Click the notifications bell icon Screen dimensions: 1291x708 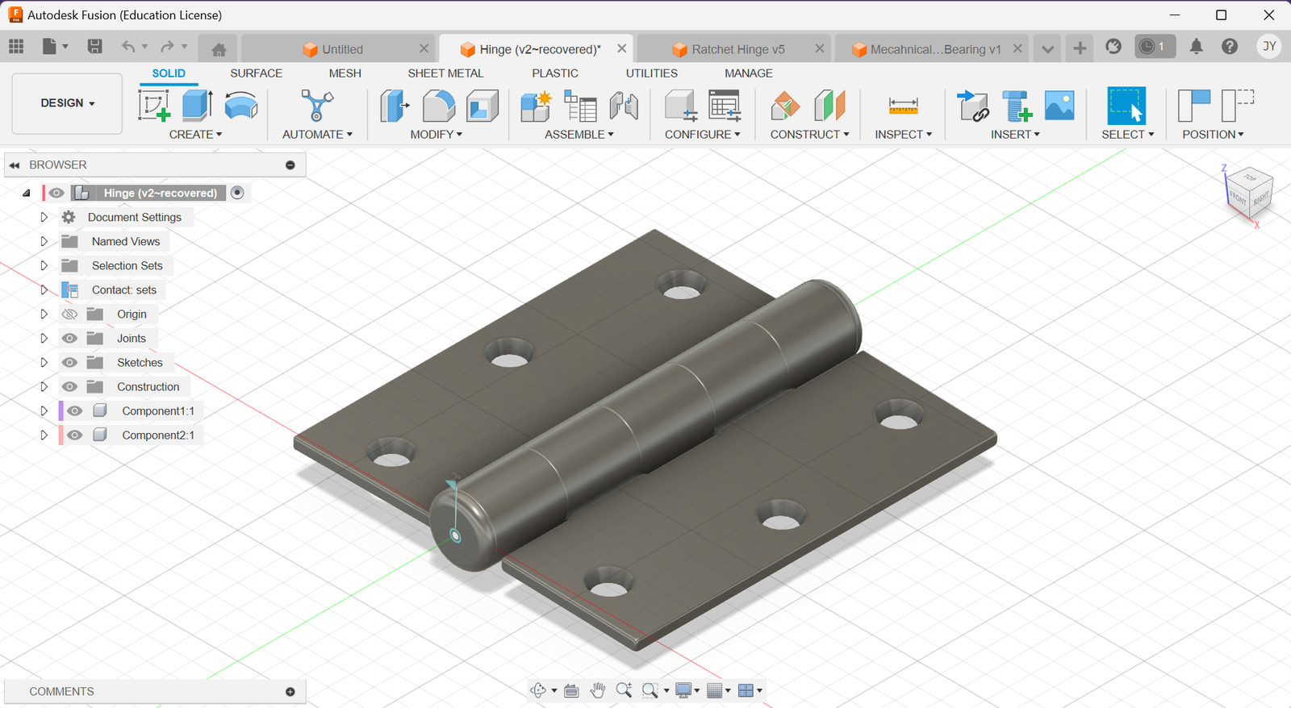1196,47
